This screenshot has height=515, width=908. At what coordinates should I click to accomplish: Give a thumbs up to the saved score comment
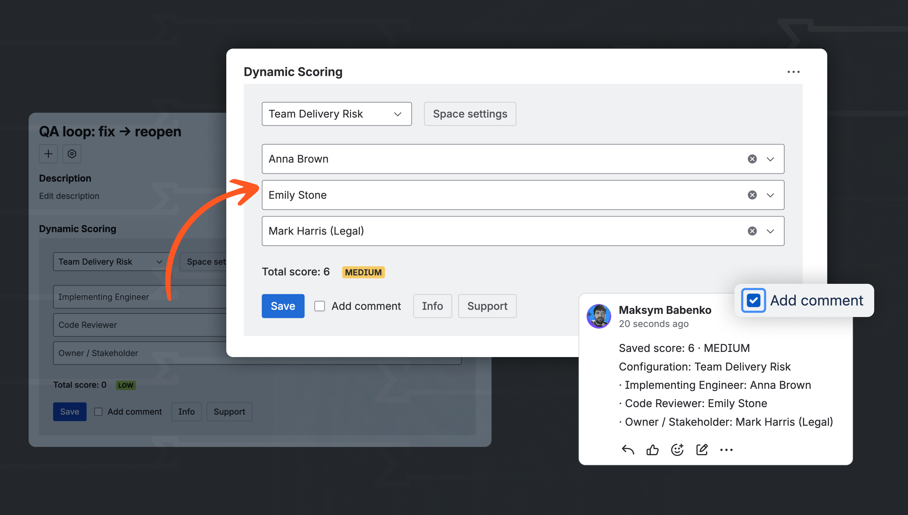point(652,449)
